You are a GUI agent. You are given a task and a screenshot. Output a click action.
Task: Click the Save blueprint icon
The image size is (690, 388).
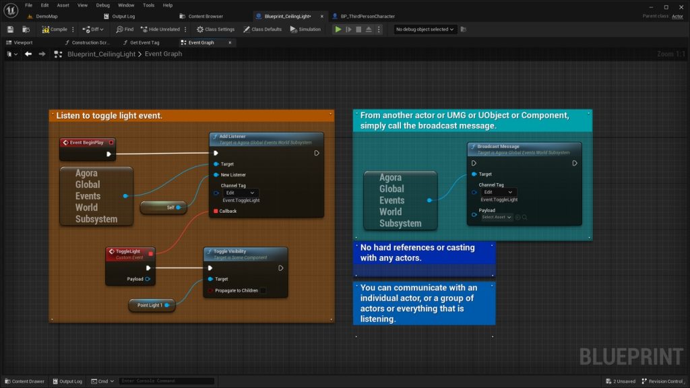pos(10,30)
